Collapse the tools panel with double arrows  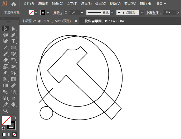[x=3, y=19]
